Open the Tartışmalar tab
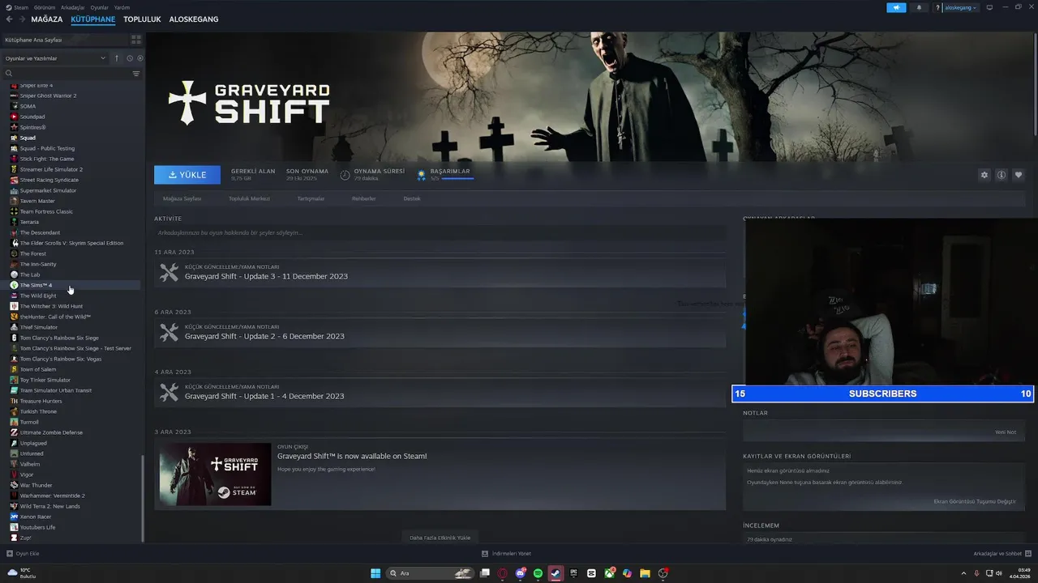Screen dimensions: 1038x583 (x=311, y=198)
